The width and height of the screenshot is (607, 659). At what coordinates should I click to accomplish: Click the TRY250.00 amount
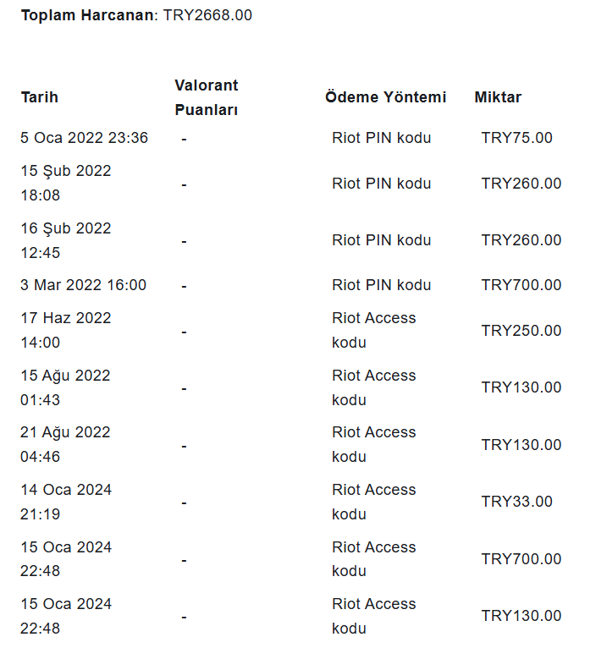(521, 331)
